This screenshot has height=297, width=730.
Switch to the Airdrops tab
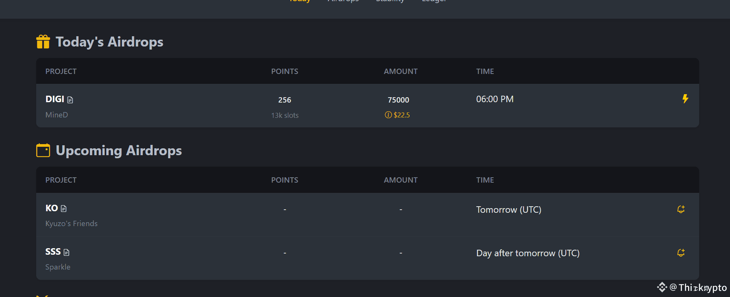[343, 1]
